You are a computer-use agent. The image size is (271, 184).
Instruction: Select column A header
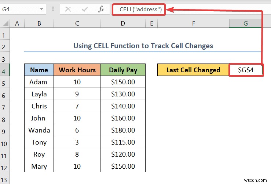pos(17,23)
